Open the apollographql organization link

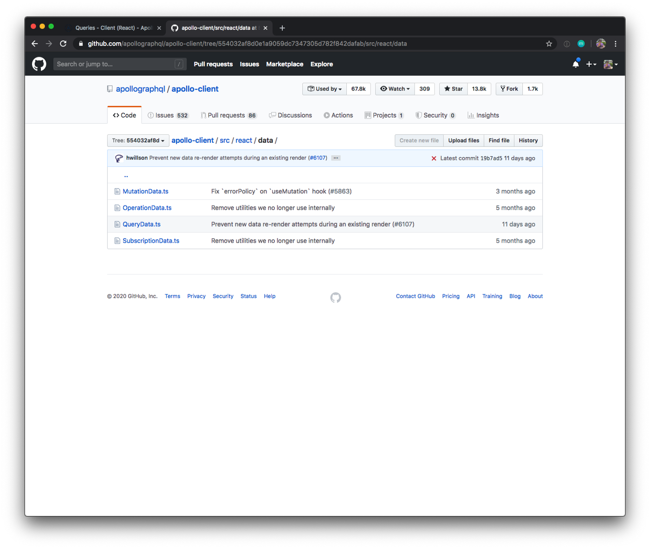[x=140, y=89]
